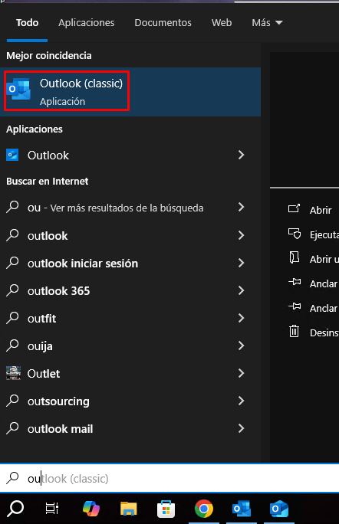This screenshot has width=339, height=524.
Task: Click the taskbar search magnifier icon
Action: [x=15, y=509]
